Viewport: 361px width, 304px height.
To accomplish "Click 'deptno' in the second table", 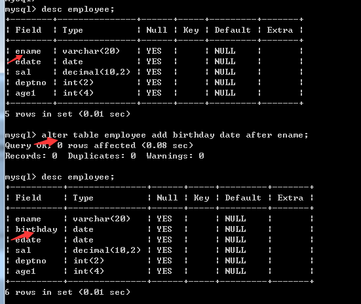I will pos(31,261).
